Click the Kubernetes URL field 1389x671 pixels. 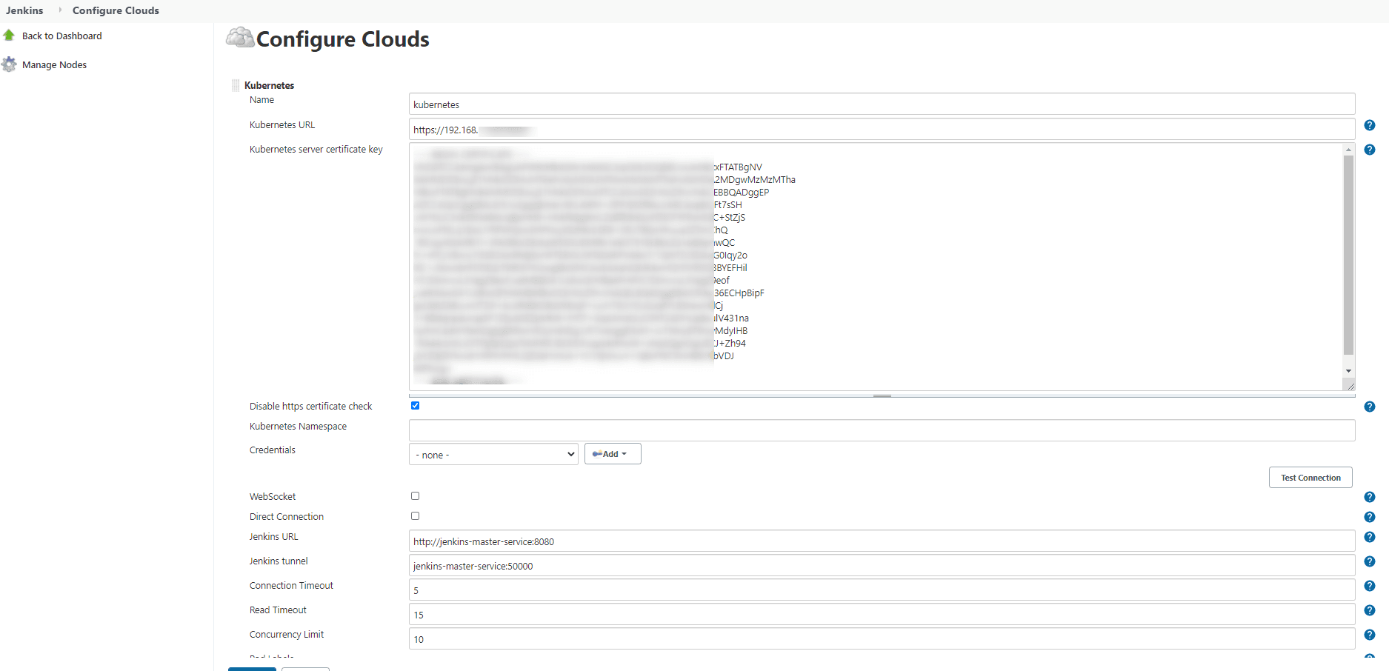(882, 130)
